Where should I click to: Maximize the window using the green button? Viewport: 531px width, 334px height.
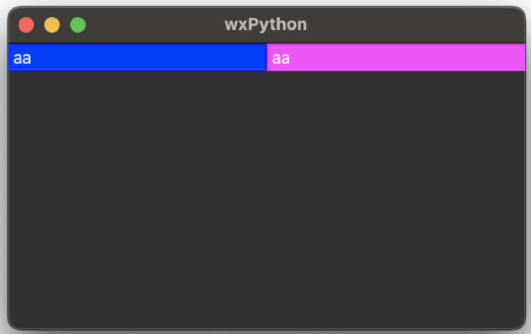point(78,25)
